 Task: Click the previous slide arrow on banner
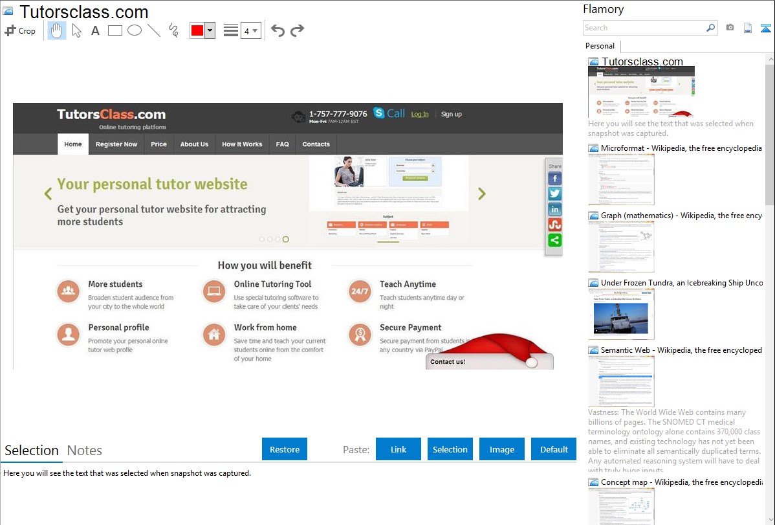(48, 194)
